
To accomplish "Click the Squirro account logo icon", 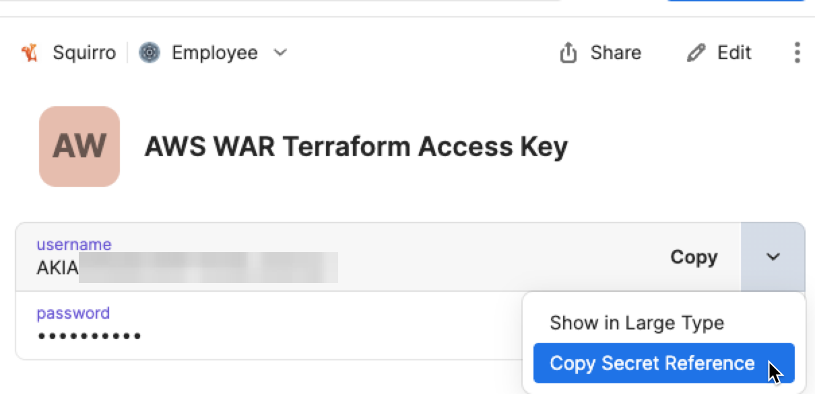I will (x=30, y=52).
